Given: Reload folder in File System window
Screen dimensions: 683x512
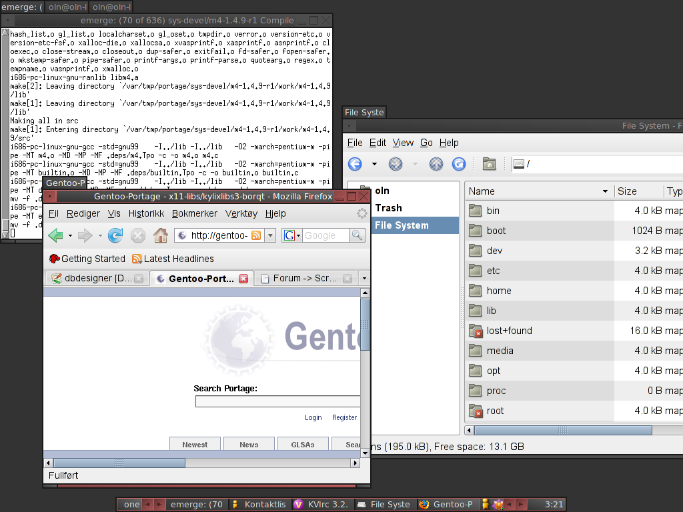Looking at the screenshot, I should tap(459, 164).
